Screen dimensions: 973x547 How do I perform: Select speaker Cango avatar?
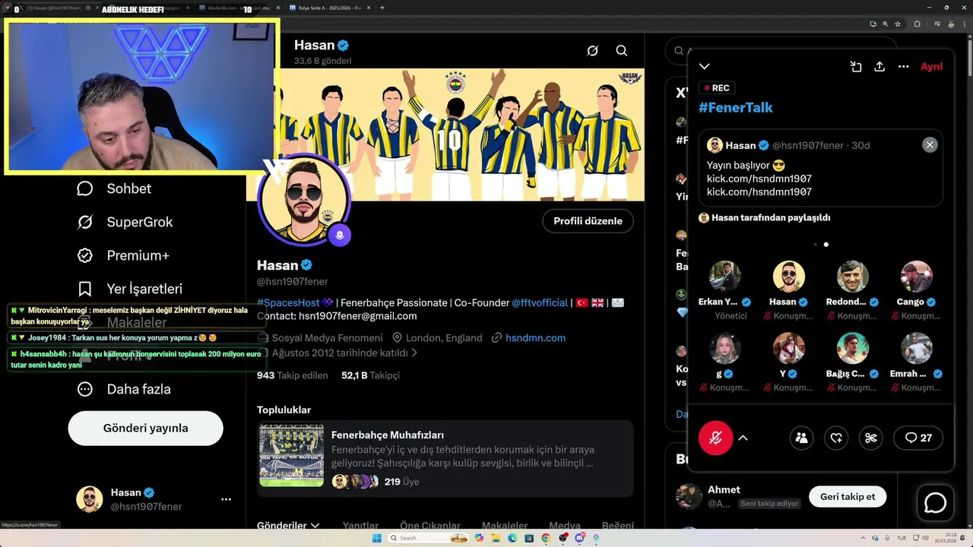coord(917,277)
